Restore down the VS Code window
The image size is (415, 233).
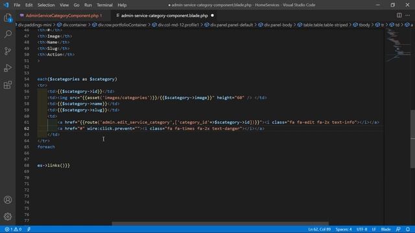(392, 5)
